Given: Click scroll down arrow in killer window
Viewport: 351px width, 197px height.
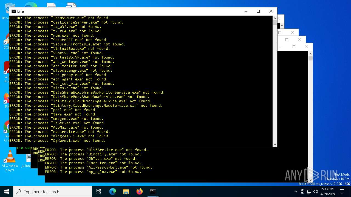Looking at the screenshot, I should click(275, 144).
